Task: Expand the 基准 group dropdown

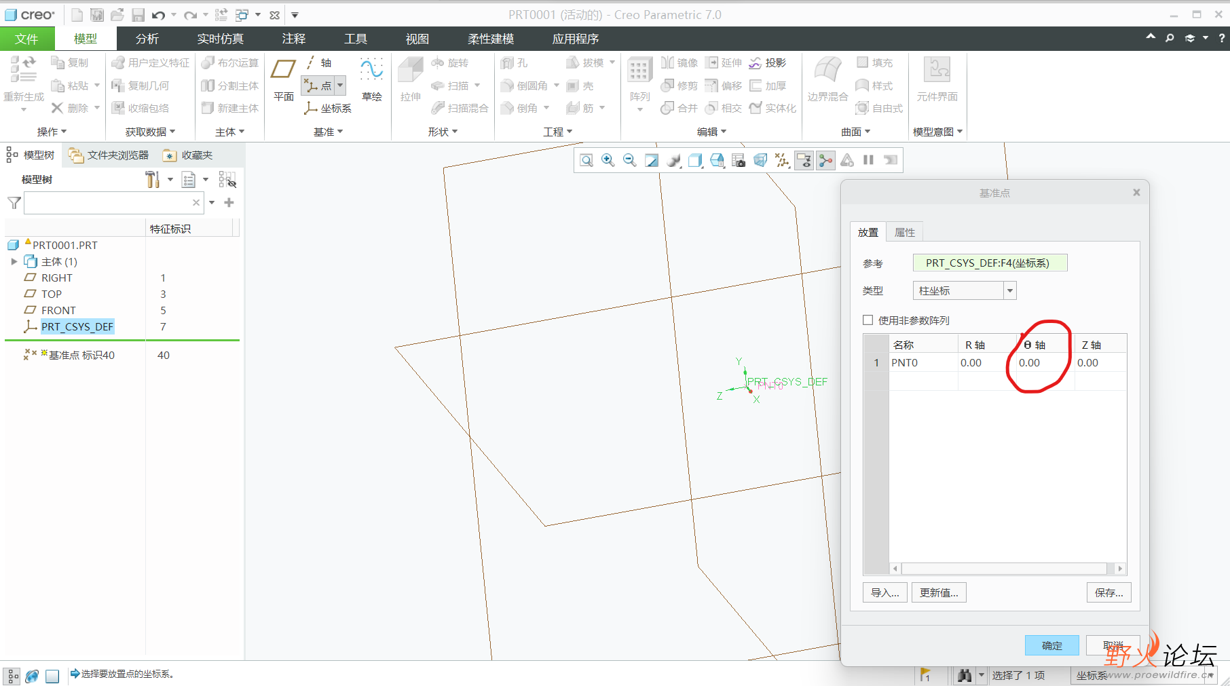Action: [x=329, y=132]
